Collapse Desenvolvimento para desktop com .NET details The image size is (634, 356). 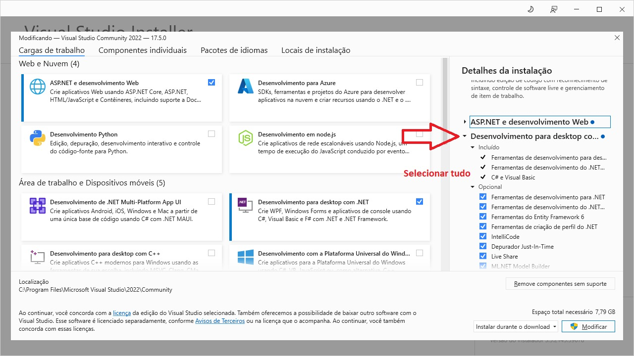[465, 136]
